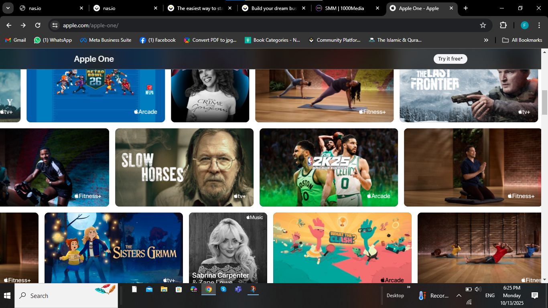The image size is (548, 308).
Task: Reload the page with the refresh icon
Action: click(x=38, y=25)
